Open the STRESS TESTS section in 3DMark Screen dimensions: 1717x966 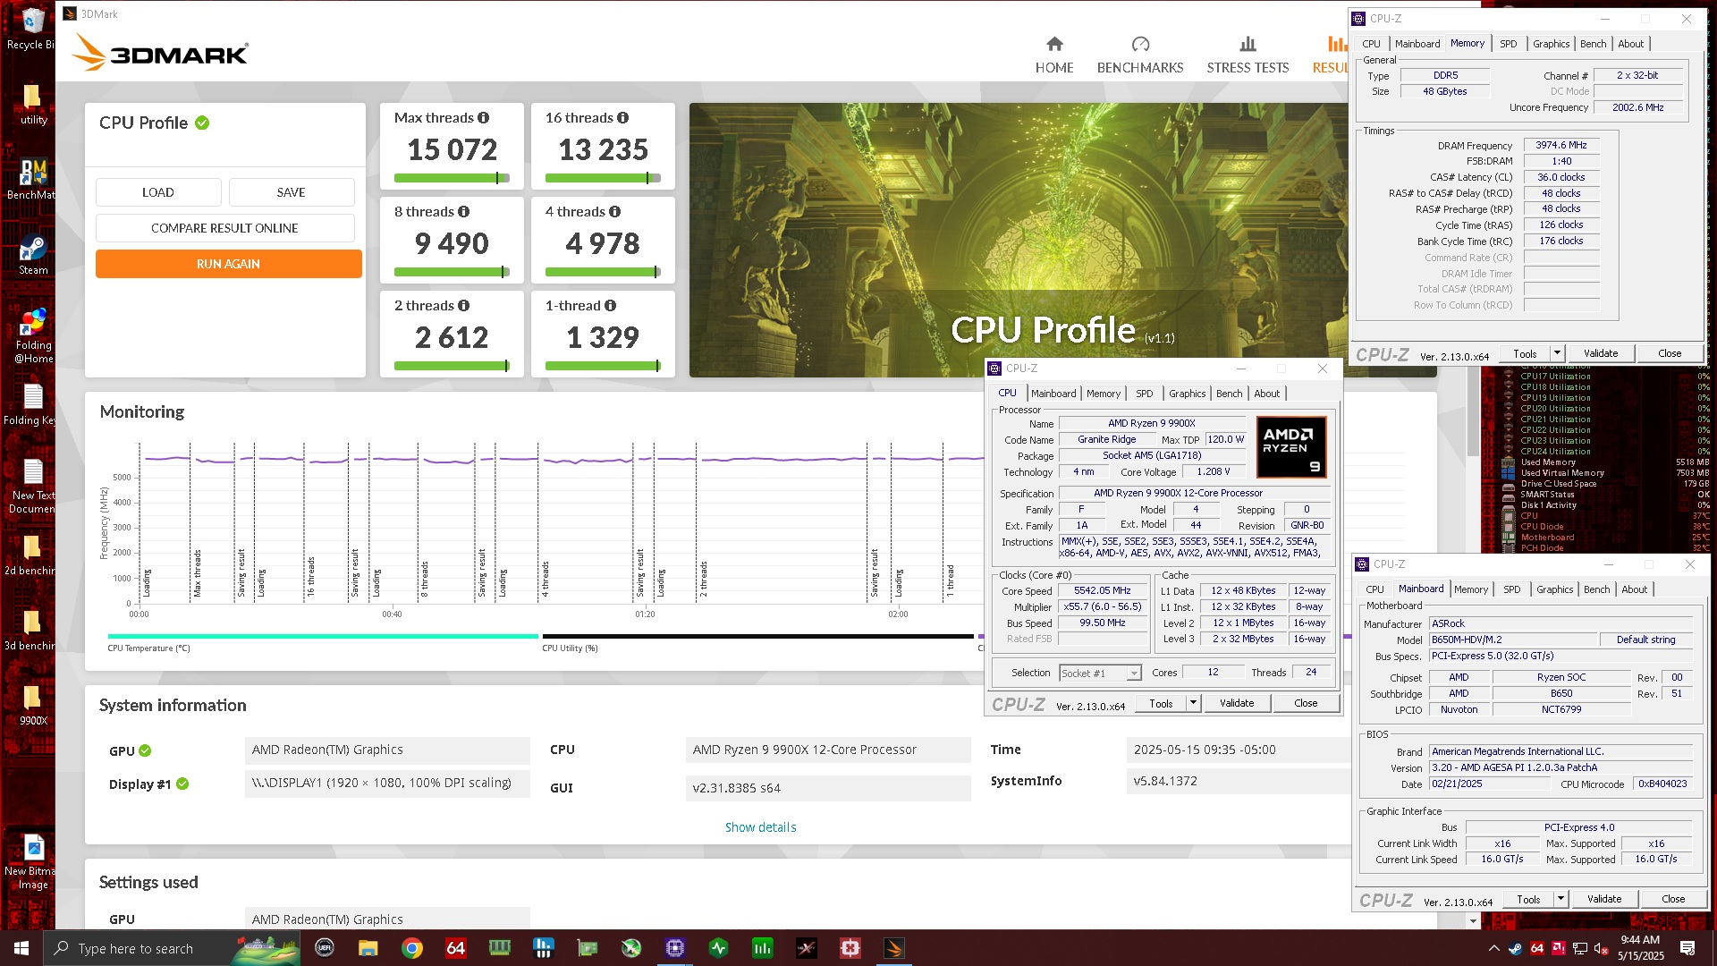pos(1248,55)
